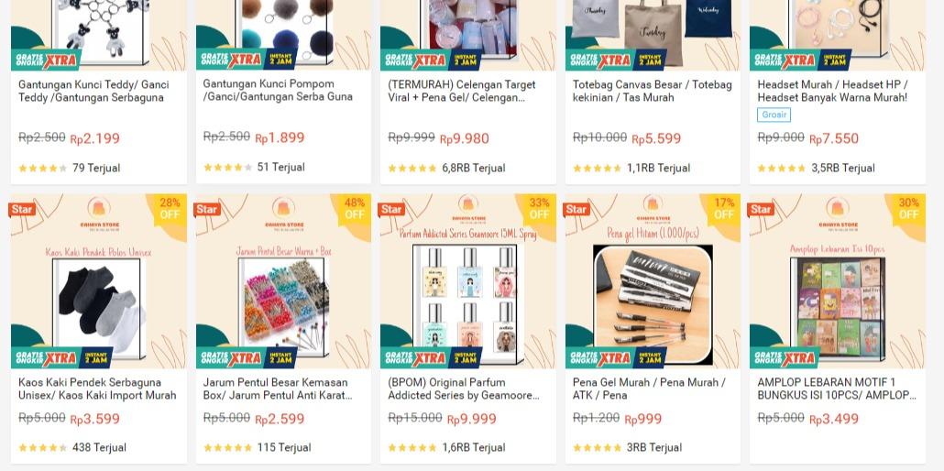
Task: Click Gratis Ongkir XTRA badge on perfume item
Action: 414,357
